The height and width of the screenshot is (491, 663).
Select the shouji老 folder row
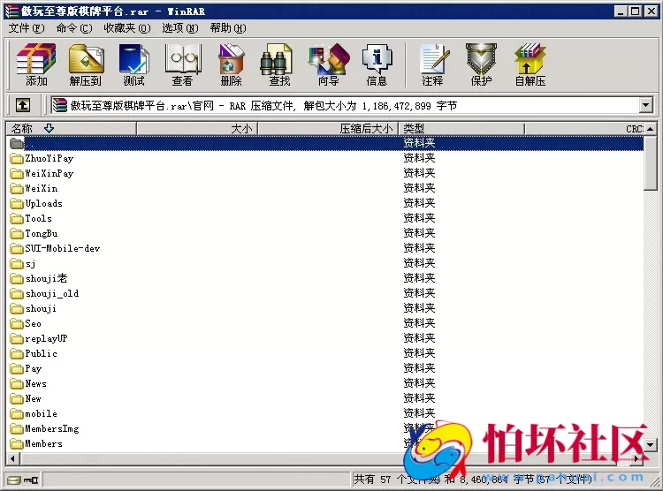(x=325, y=278)
